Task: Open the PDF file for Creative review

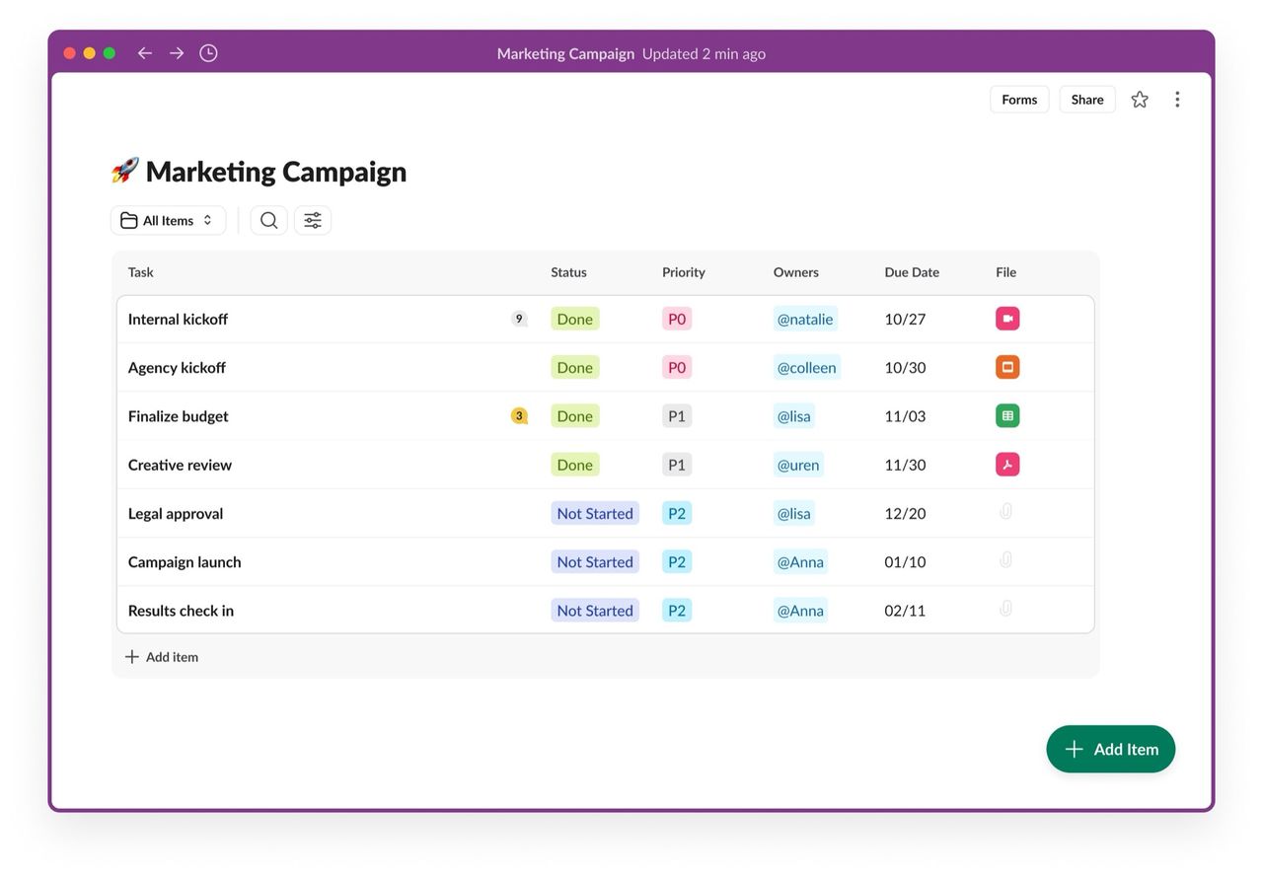Action: [x=1007, y=465]
